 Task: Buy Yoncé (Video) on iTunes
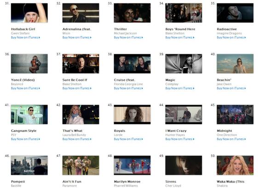(25, 88)
